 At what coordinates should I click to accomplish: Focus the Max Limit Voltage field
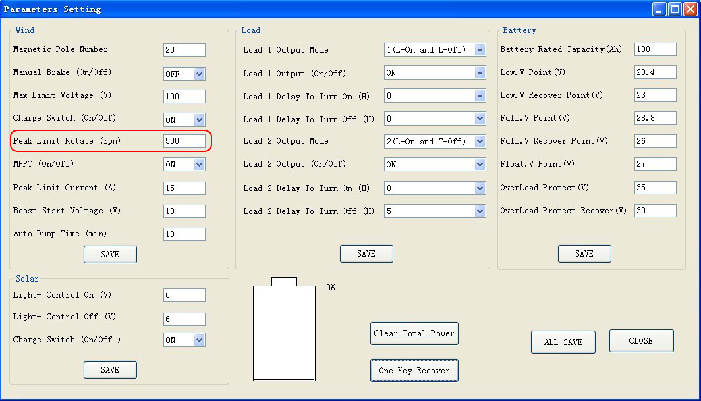point(184,97)
